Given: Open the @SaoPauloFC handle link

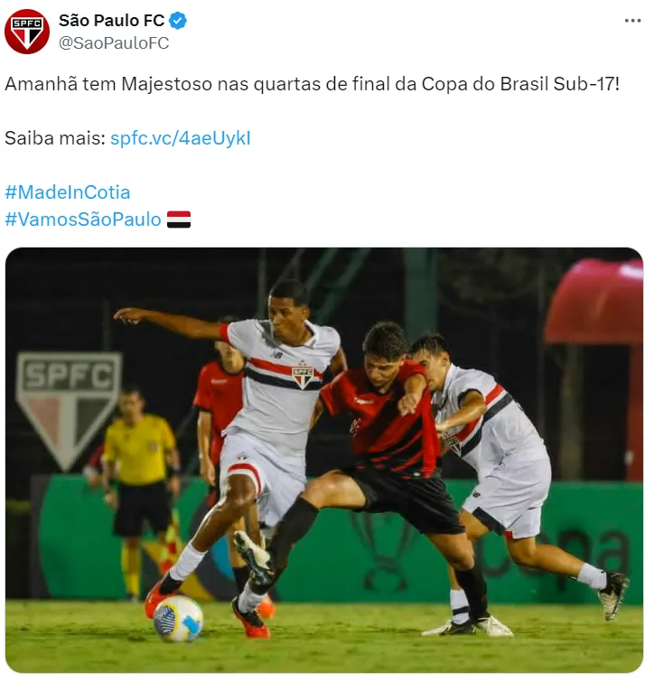Looking at the screenshot, I should click(114, 43).
